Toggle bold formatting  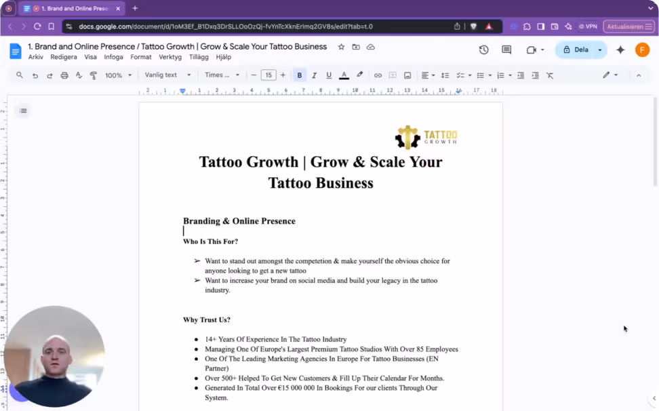pos(299,76)
